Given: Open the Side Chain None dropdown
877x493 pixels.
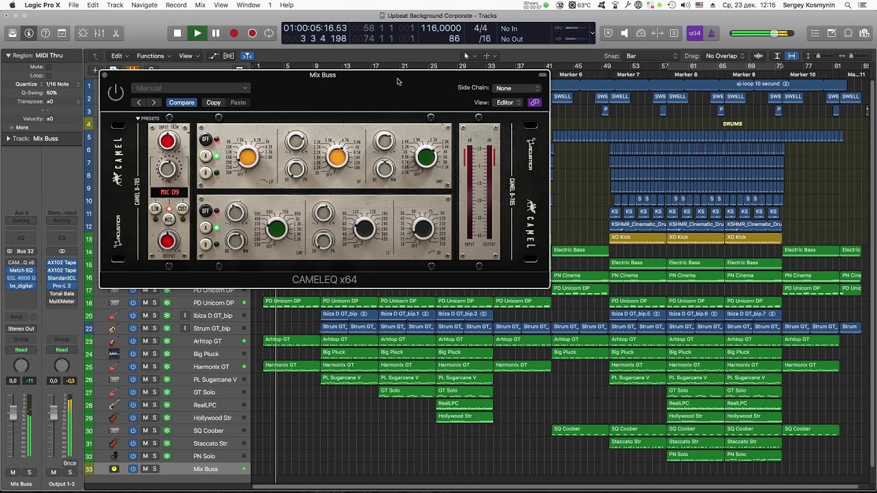Looking at the screenshot, I should (x=518, y=88).
